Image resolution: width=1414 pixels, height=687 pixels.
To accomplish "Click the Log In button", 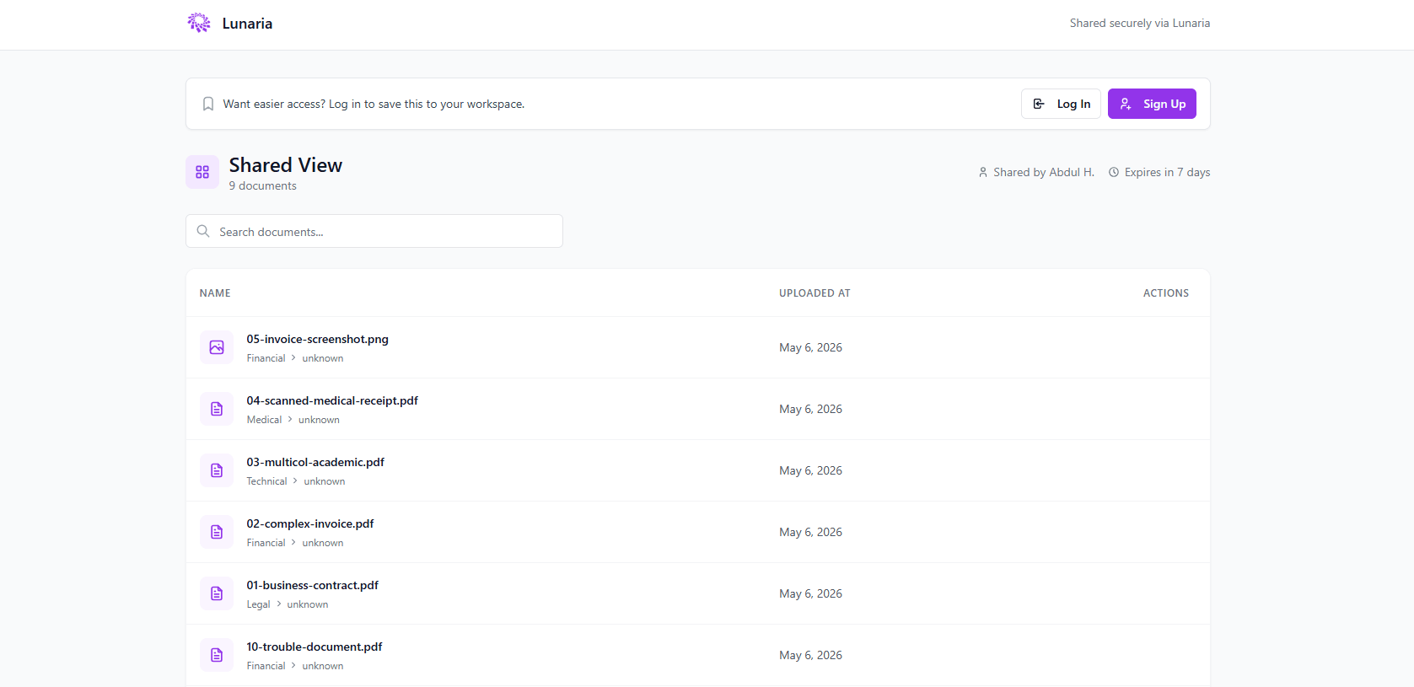I will click(x=1061, y=104).
